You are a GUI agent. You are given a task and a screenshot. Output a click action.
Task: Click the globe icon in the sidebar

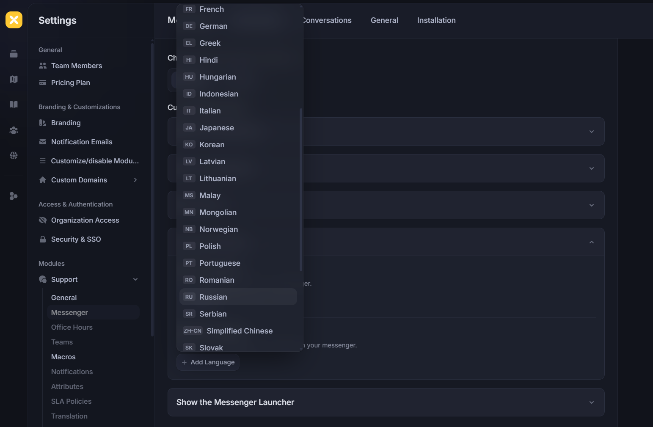(x=14, y=155)
